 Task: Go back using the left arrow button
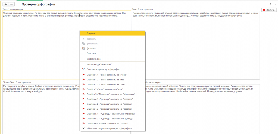point(5,4)
